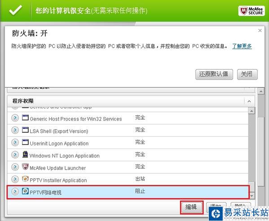Click the PPTV网络电视 program icon
Screen dimensions: 269x221
tap(25, 191)
